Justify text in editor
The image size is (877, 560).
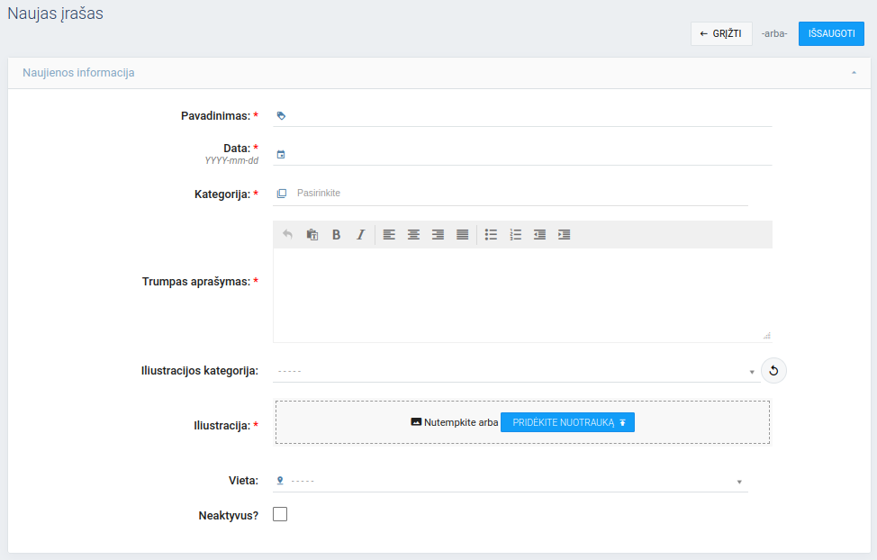click(462, 235)
